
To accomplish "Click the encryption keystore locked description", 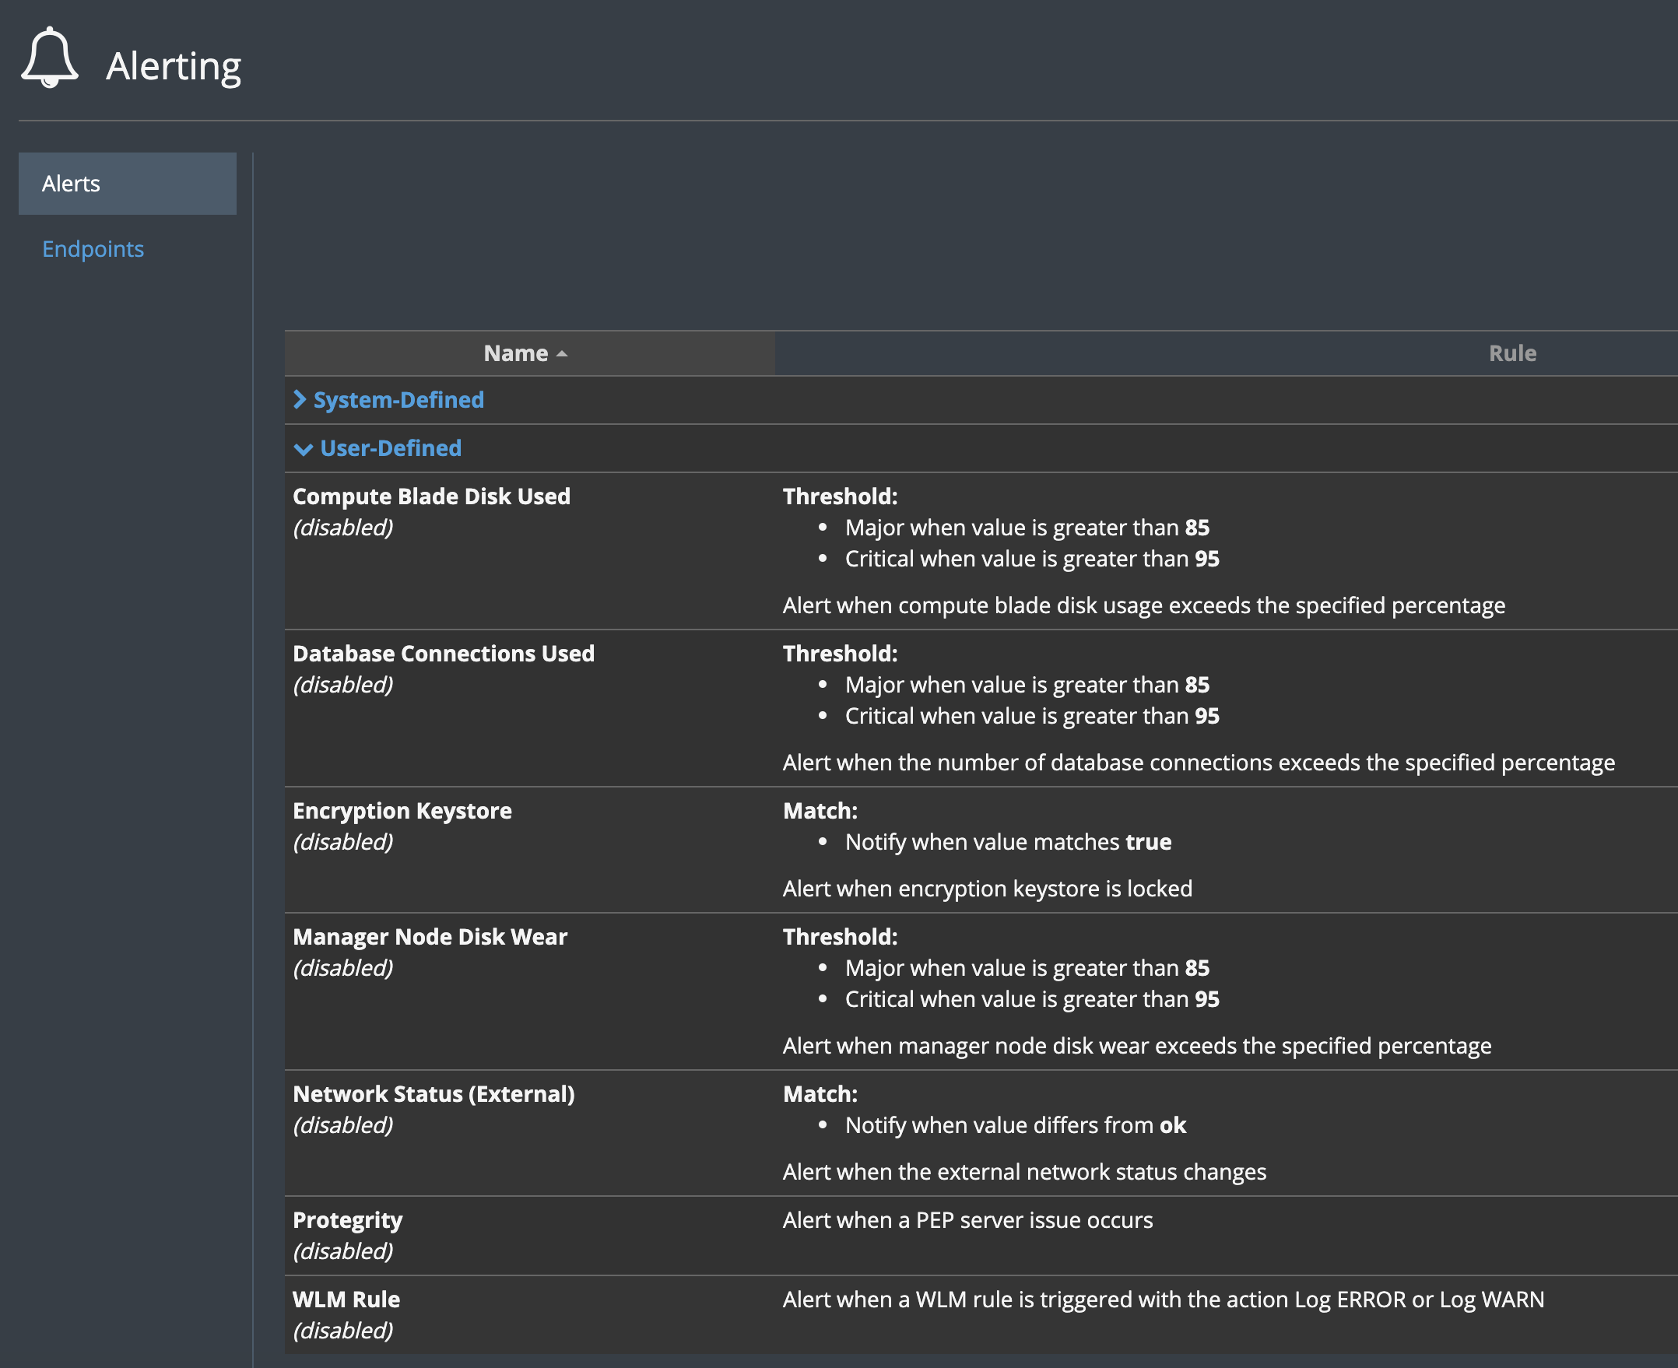I will [987, 888].
